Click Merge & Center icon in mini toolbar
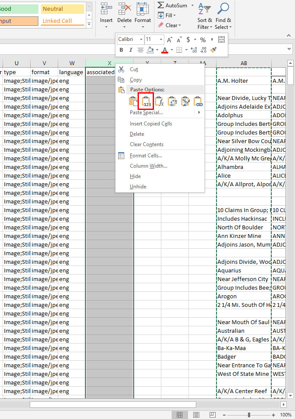This screenshot has height=419, width=295. [x=221, y=39]
